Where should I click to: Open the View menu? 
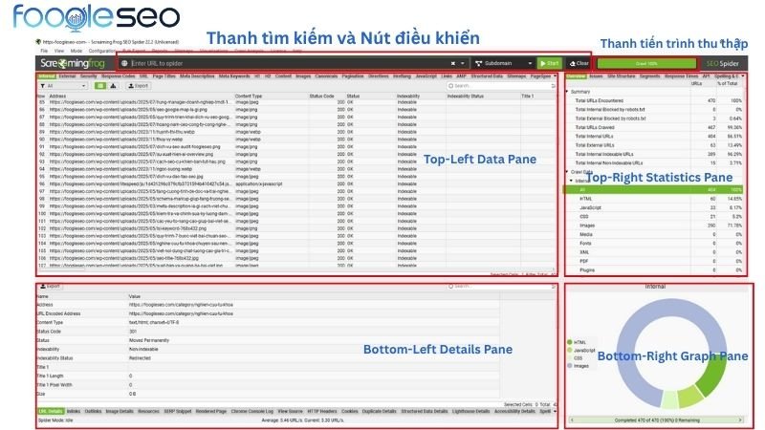click(59, 51)
